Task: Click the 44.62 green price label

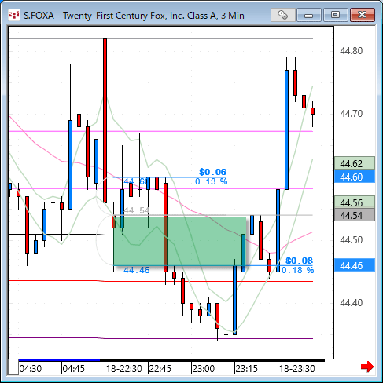Action: point(355,163)
